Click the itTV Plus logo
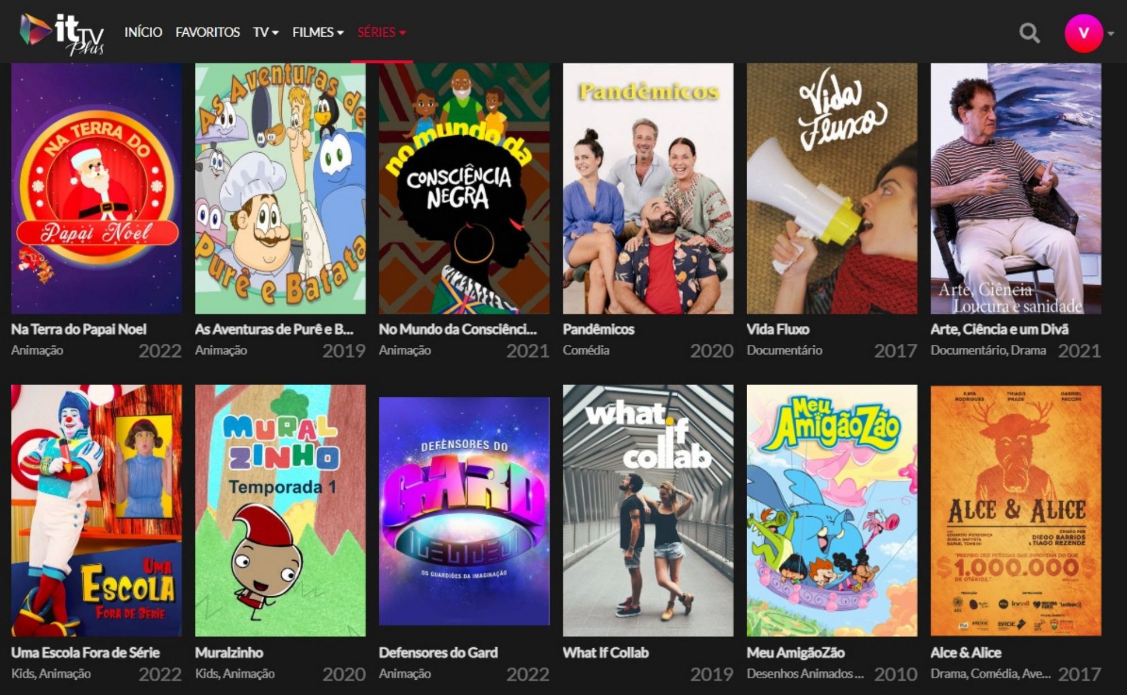This screenshot has height=695, width=1127. pyautogui.click(x=62, y=33)
